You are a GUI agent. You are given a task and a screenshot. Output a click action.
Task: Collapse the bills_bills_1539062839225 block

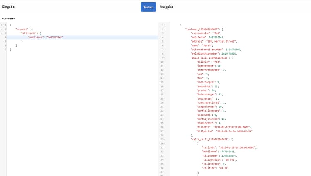[165, 57]
